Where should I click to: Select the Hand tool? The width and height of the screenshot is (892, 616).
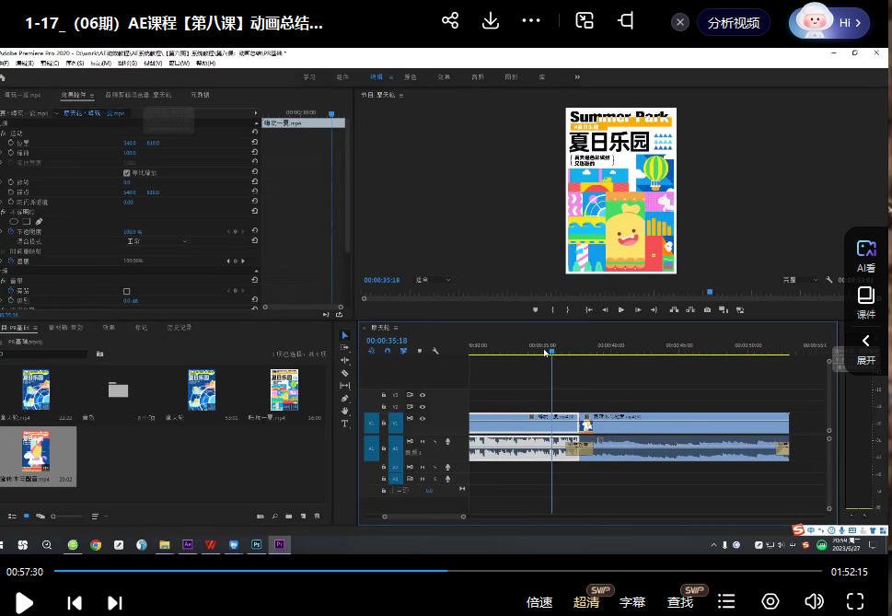[x=345, y=411]
